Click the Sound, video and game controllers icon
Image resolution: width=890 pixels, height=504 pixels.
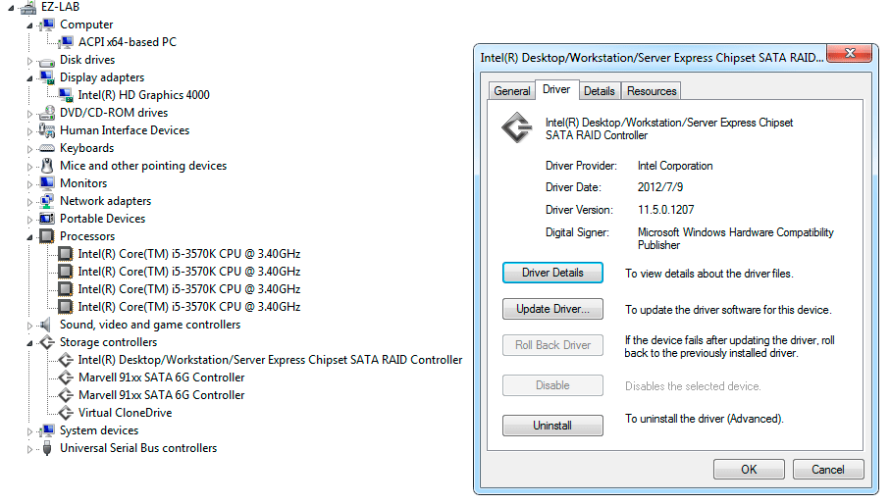tap(47, 325)
